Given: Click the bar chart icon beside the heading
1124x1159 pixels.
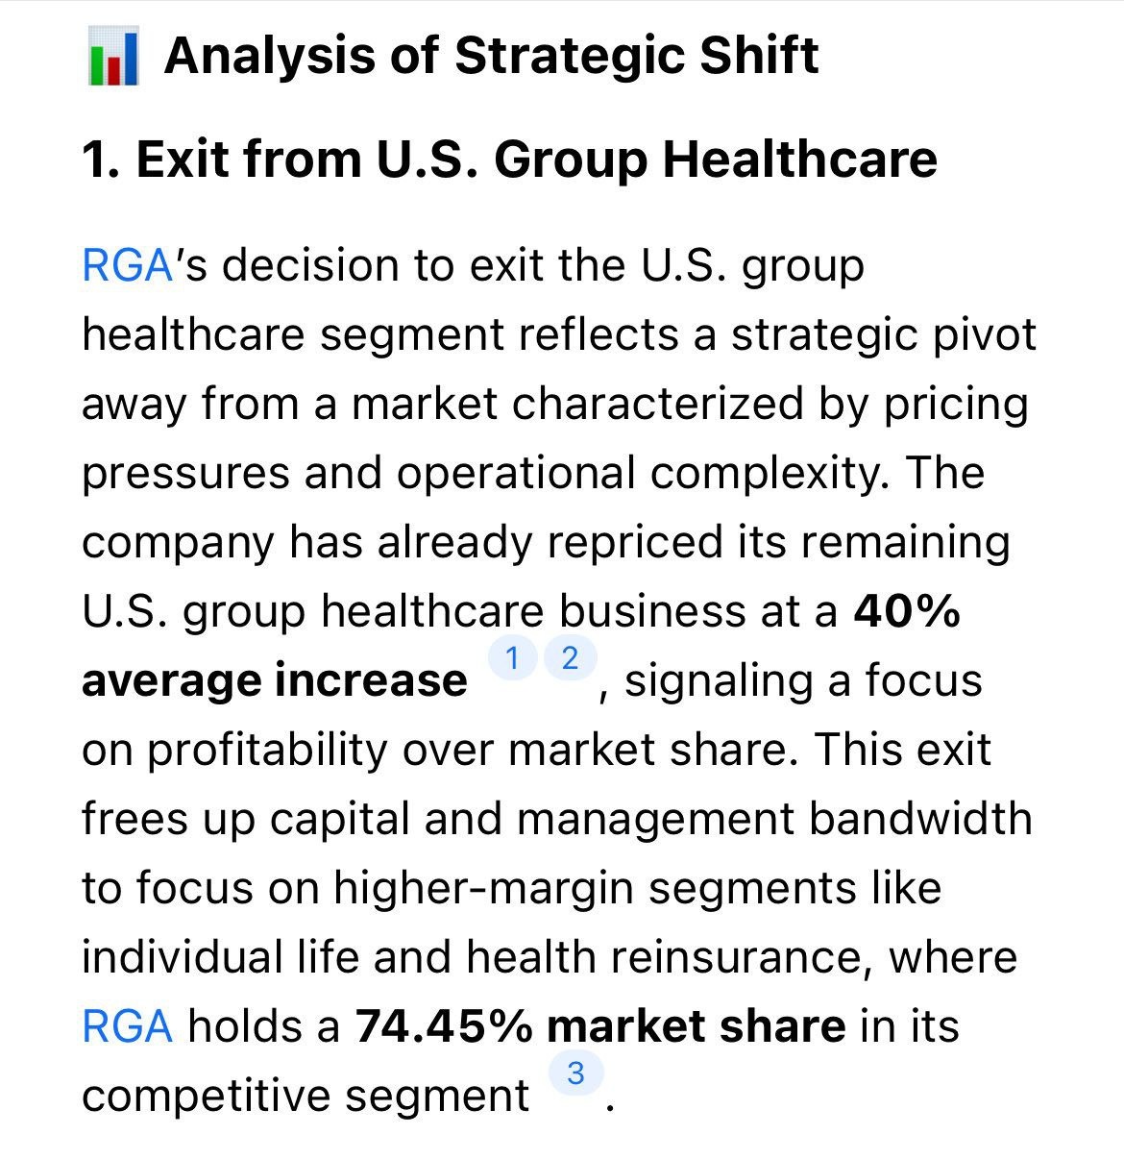Looking at the screenshot, I should point(113,58).
